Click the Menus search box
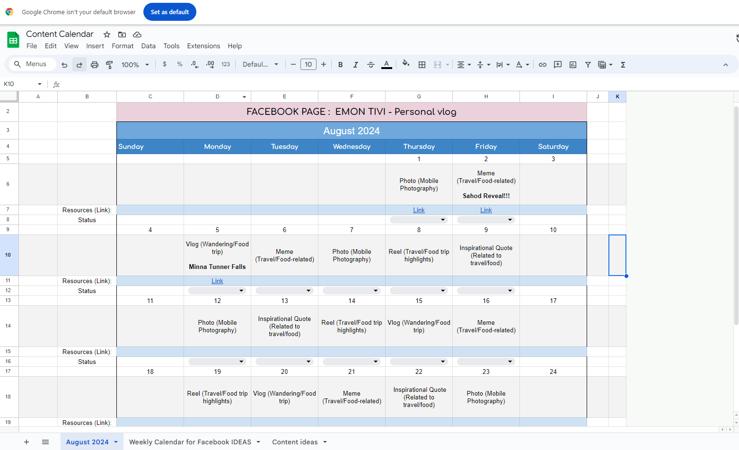 tap(32, 64)
